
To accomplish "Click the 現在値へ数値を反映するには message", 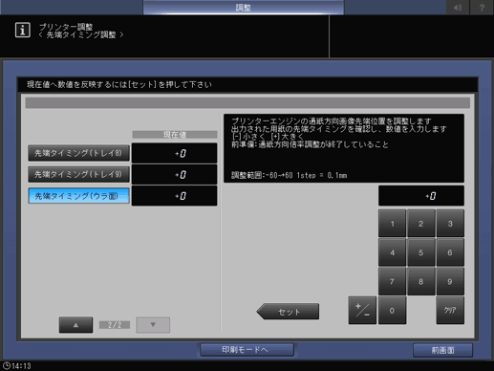I will [x=119, y=84].
